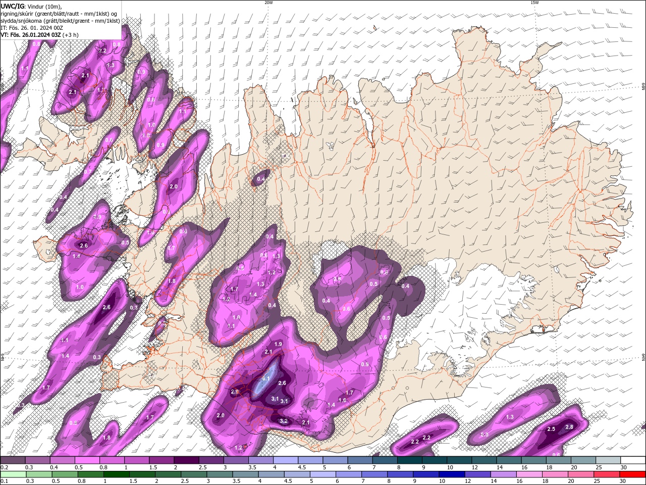Click the 30 label on the lower rain scale
The width and height of the screenshot is (646, 485).
click(x=624, y=481)
